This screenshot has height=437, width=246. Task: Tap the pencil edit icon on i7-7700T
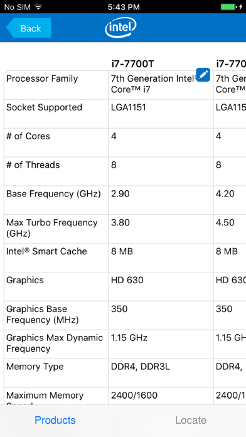(203, 75)
